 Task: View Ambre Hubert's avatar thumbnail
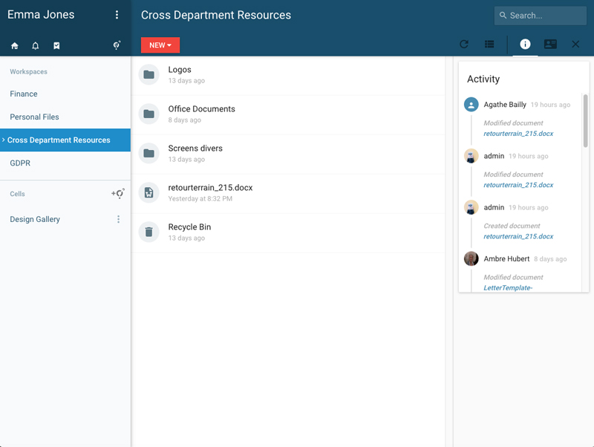[x=471, y=258]
